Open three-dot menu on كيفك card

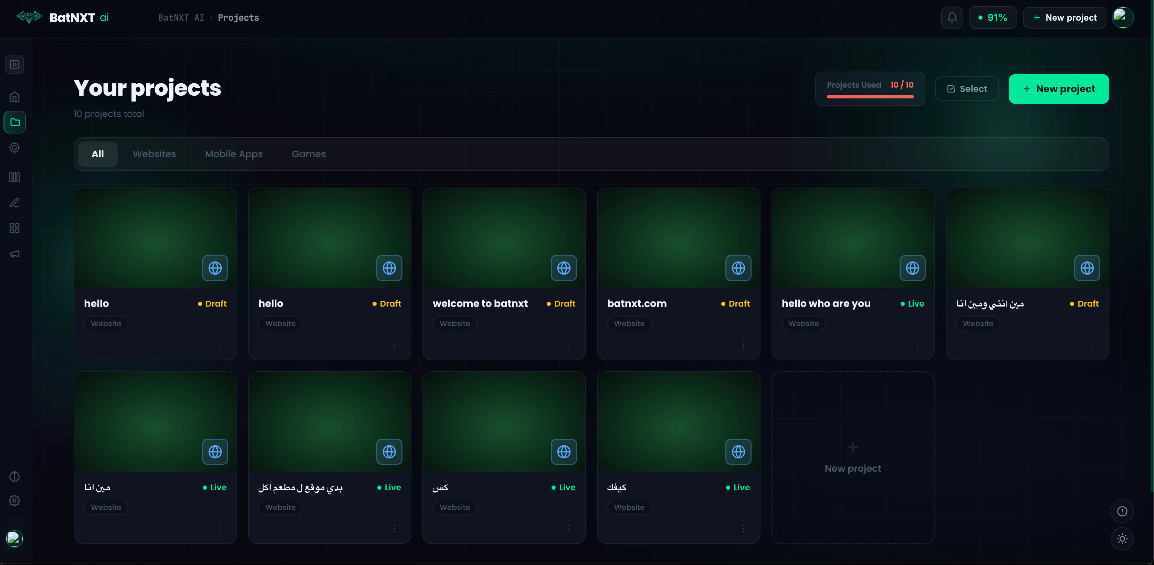[x=743, y=529]
